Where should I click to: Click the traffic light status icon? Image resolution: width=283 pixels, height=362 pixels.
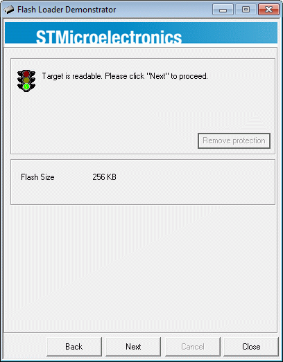coord(26,81)
